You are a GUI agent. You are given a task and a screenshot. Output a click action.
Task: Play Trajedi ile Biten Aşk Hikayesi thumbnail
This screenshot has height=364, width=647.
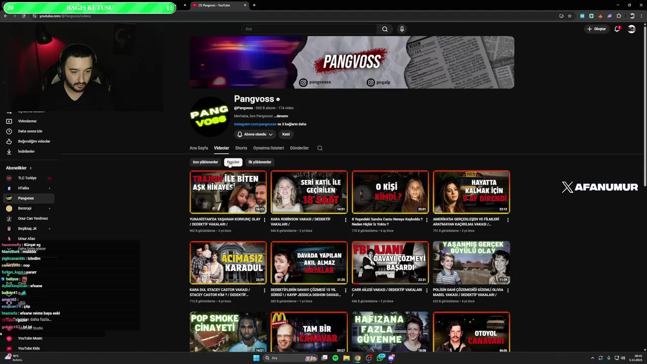(x=228, y=192)
